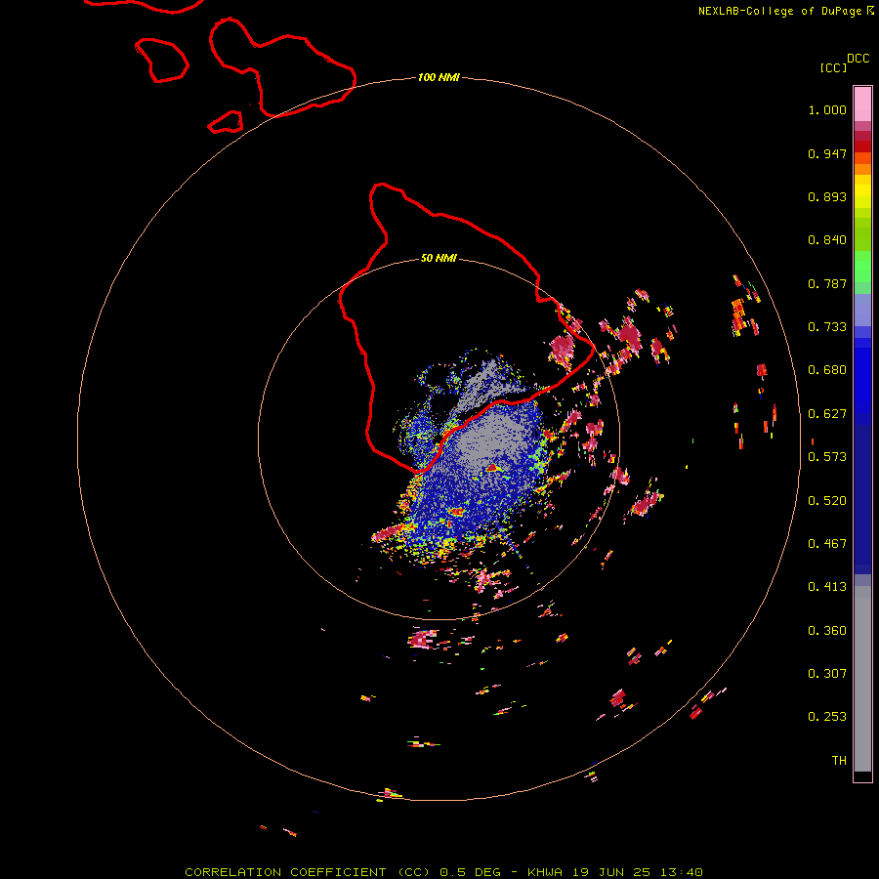
Task: Click the DCC product label
Action: click(x=858, y=59)
